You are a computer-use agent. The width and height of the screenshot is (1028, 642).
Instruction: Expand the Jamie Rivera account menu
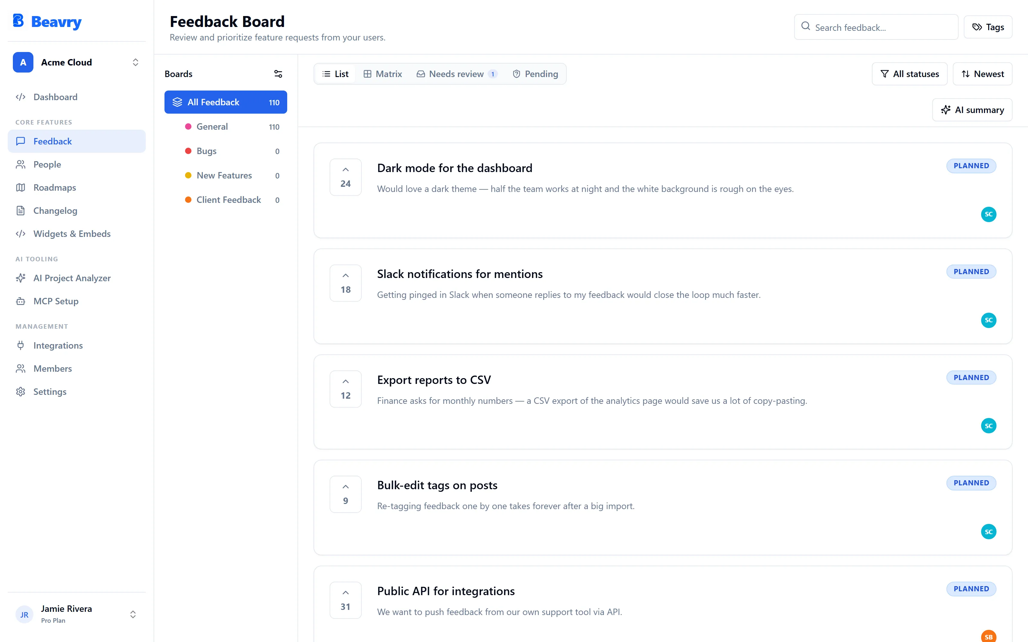click(x=76, y=614)
